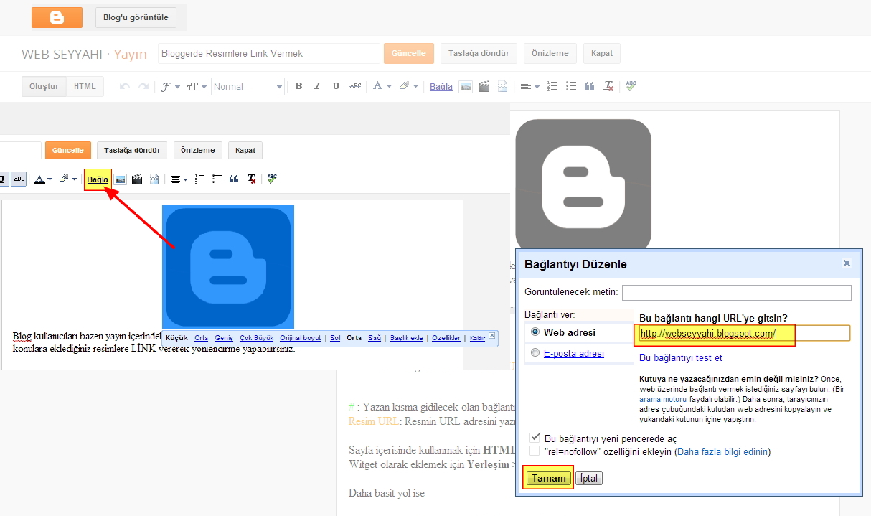
Task: Switch to HTML editing tab
Action: [x=85, y=86]
